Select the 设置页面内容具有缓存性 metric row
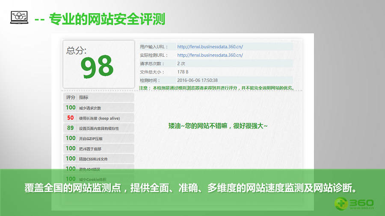This screenshot has height=216, width=385. 99,128
